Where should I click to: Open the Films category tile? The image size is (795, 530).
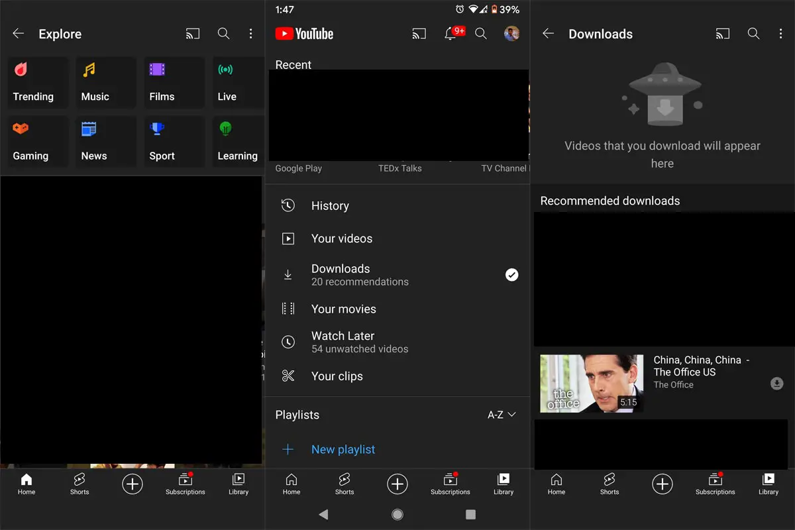174,82
